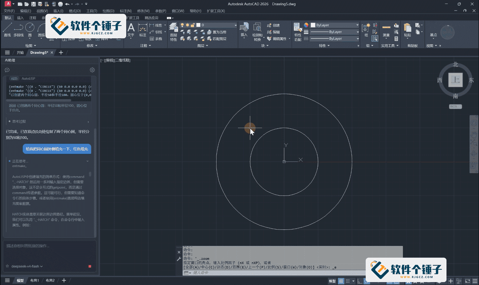This screenshot has width=479, height=285.
Task: Click Edit block (编辑) button
Action: 273,32
